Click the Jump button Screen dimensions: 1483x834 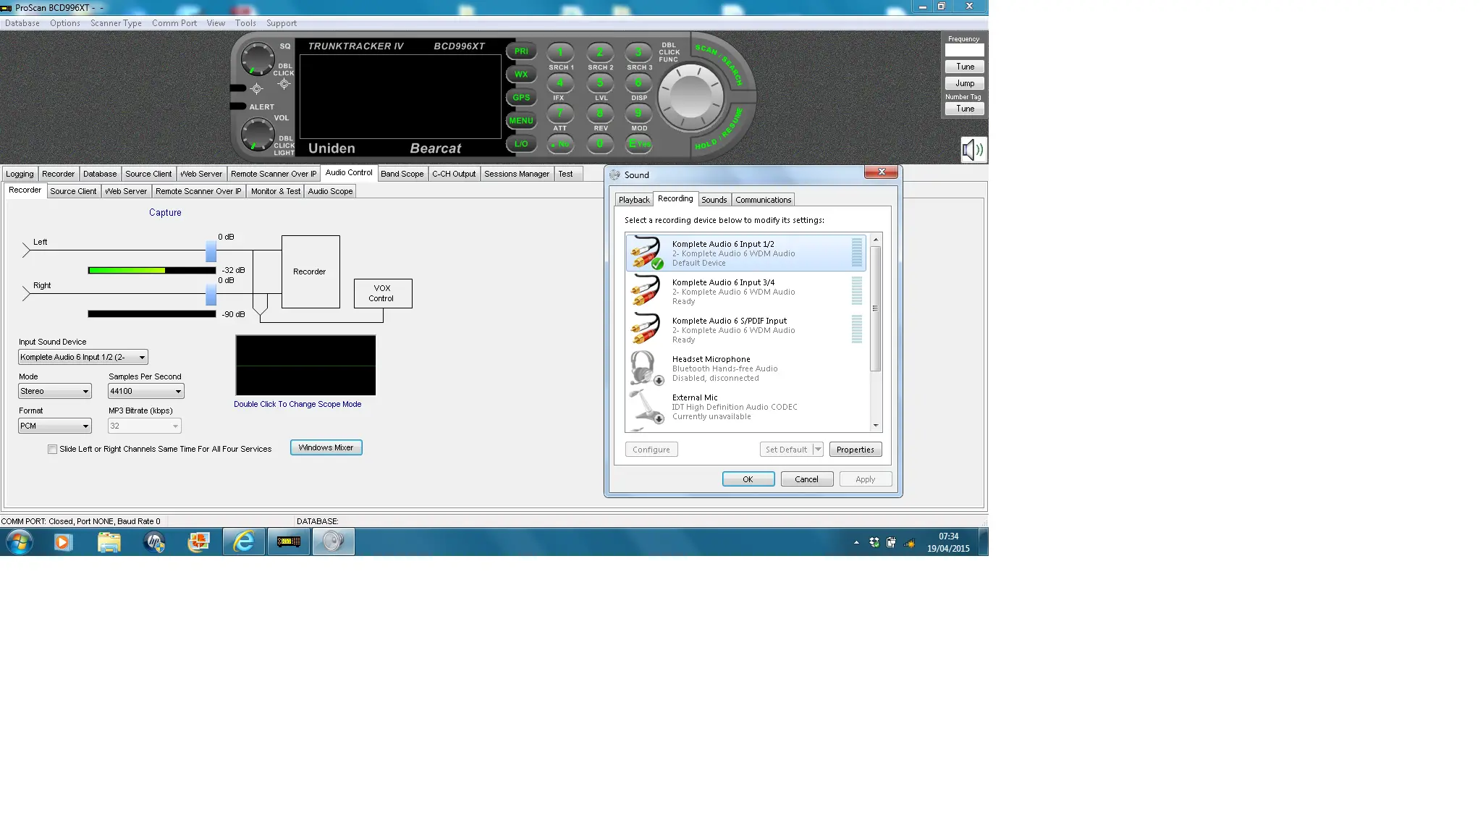[965, 83]
